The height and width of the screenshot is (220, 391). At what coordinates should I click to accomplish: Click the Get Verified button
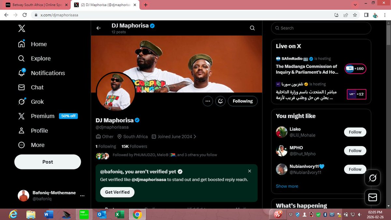(117, 192)
